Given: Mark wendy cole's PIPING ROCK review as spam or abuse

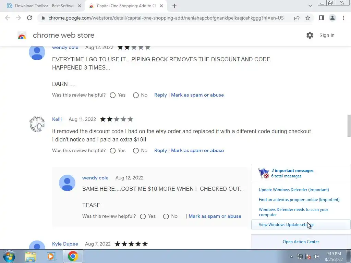Looking at the screenshot, I should tap(197, 95).
